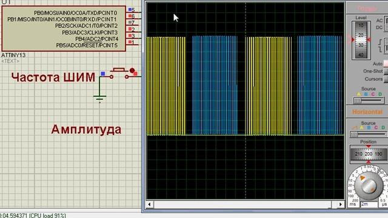
Task: Click pin number 1 on chip
Action: (133, 42)
